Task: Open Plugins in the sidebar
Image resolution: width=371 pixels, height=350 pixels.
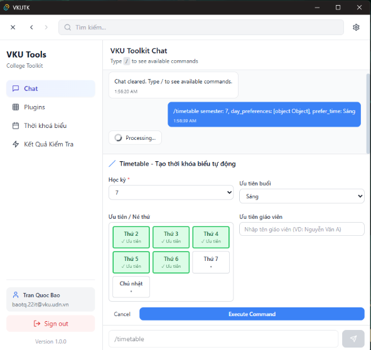Action: pos(51,107)
